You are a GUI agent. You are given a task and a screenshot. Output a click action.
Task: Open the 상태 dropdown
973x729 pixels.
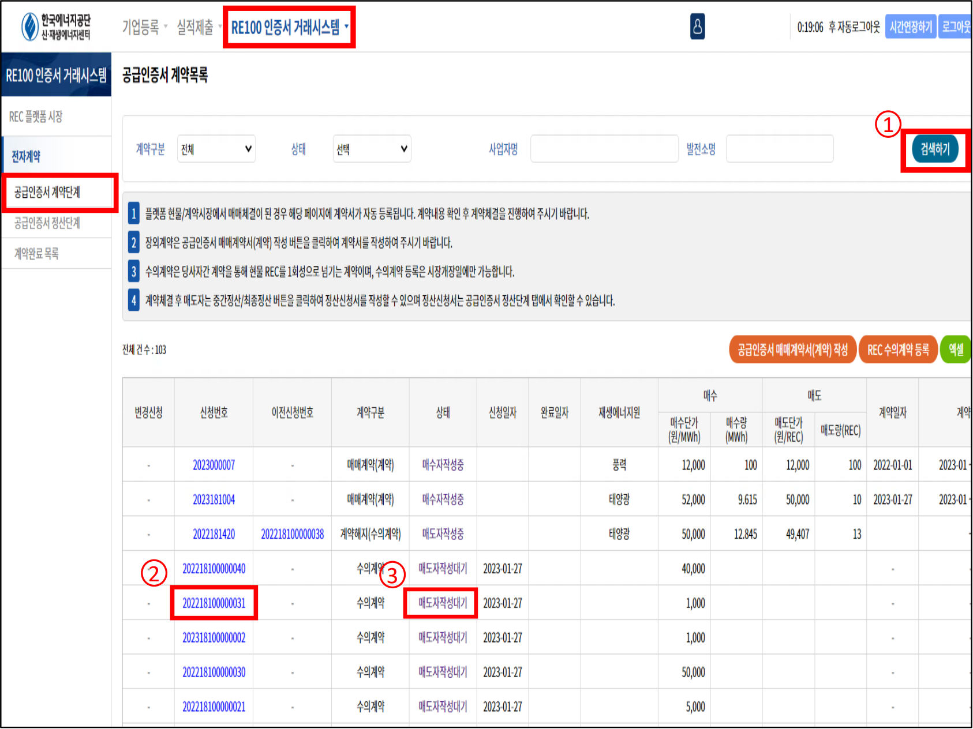pyautogui.click(x=372, y=149)
